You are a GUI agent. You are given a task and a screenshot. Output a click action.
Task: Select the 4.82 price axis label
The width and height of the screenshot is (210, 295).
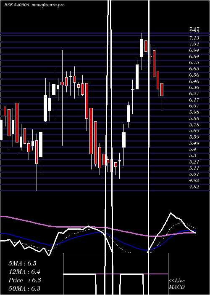(194, 187)
